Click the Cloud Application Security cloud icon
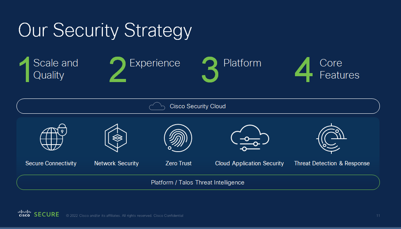The height and width of the screenshot is (229, 401). point(250,138)
